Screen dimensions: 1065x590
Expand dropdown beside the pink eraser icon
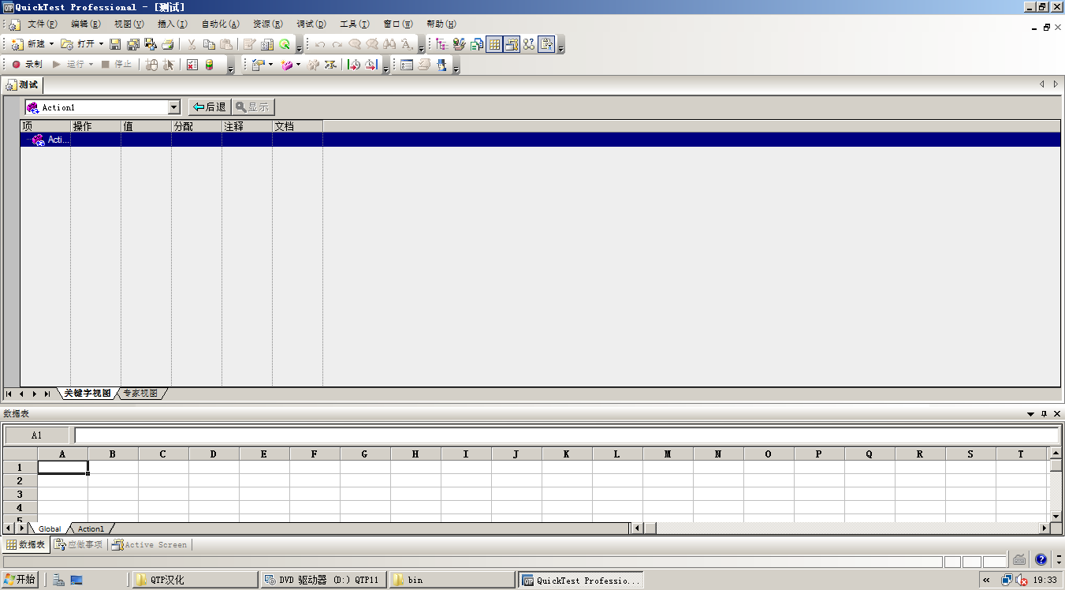pos(299,65)
